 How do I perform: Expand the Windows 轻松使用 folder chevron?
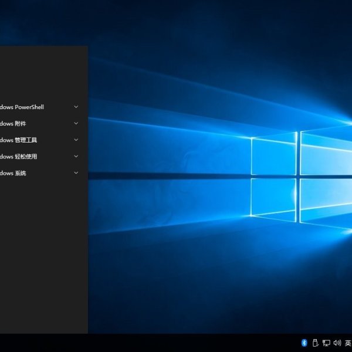coord(76,156)
